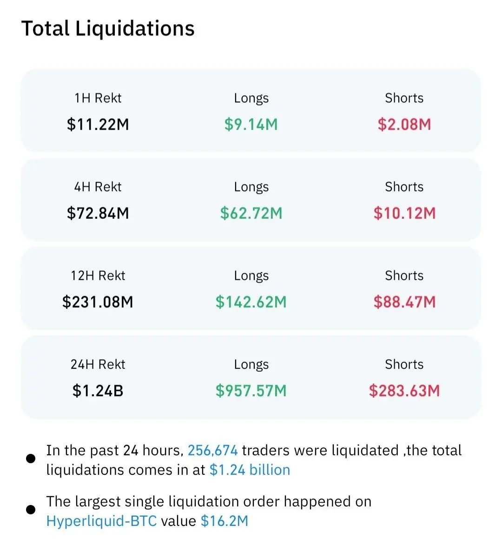Click the $11.22M one-hour total

[x=98, y=125]
